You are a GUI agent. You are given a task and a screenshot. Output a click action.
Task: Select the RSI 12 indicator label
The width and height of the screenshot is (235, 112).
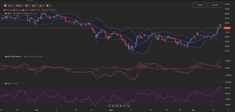coord(7,83)
